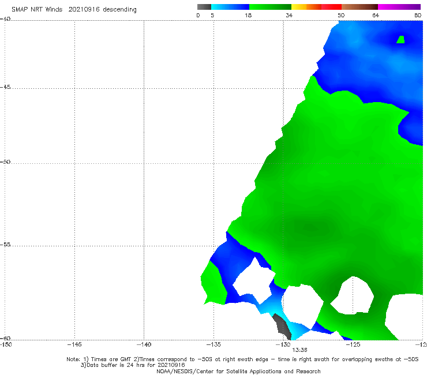Screen dimensions: 427x375
Task: Click the color bar label 5
Action: (212, 15)
